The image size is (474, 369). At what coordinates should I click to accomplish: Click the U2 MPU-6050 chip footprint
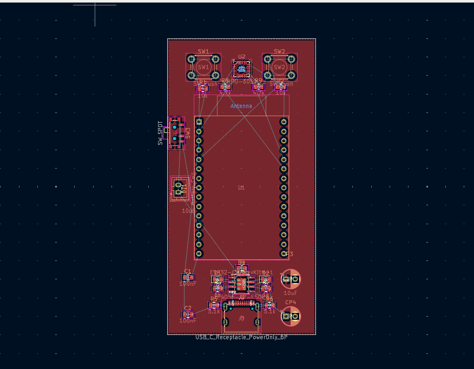point(241,69)
